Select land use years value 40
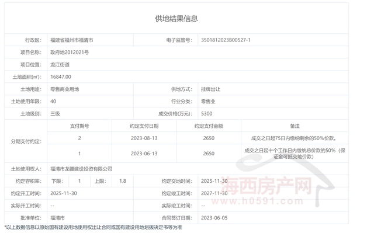374x233 pixels. pos(53,102)
